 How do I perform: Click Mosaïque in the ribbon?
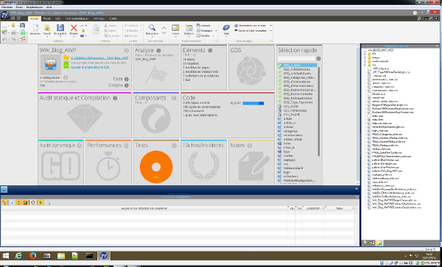(x=205, y=30)
